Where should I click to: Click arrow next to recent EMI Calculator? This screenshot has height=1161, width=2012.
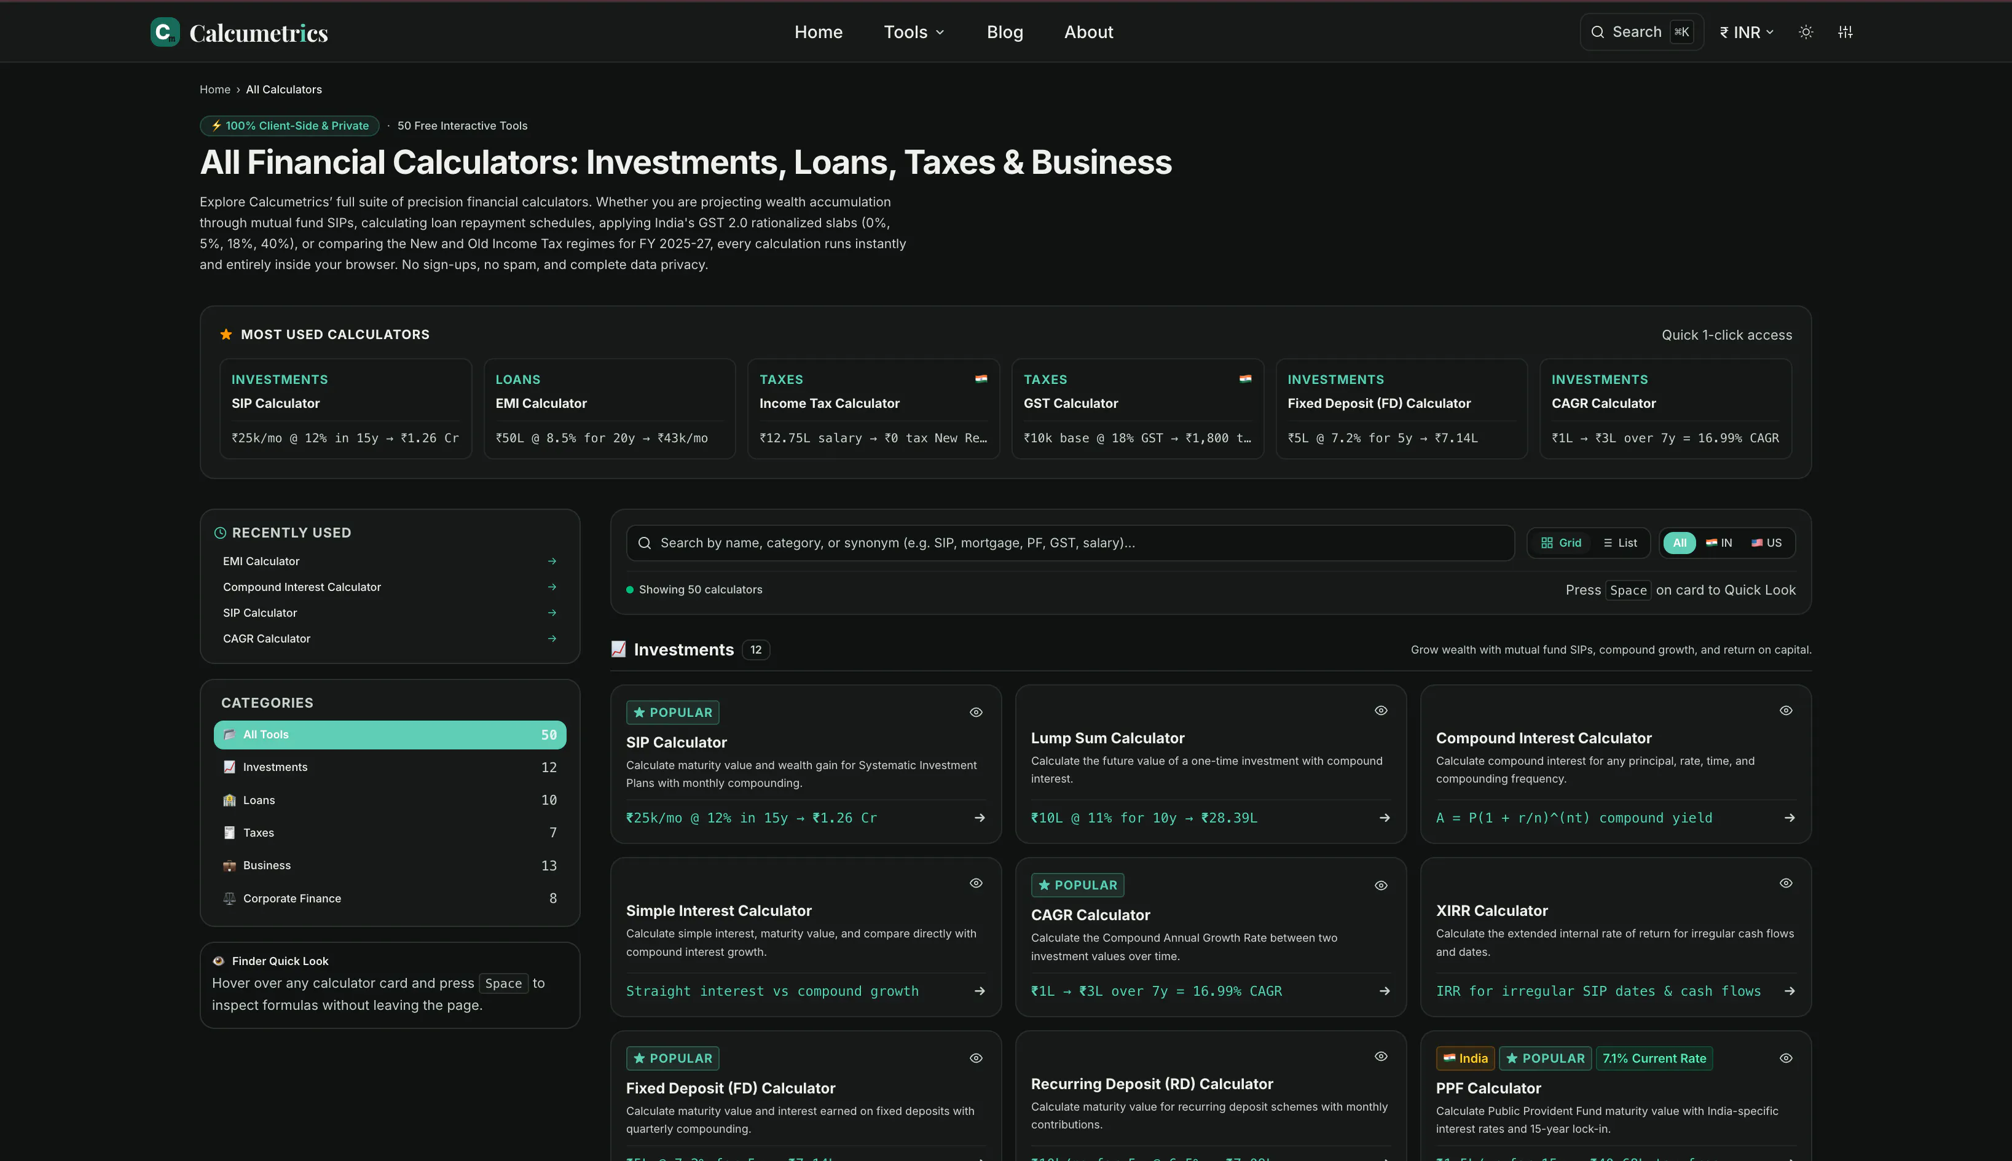coord(552,561)
